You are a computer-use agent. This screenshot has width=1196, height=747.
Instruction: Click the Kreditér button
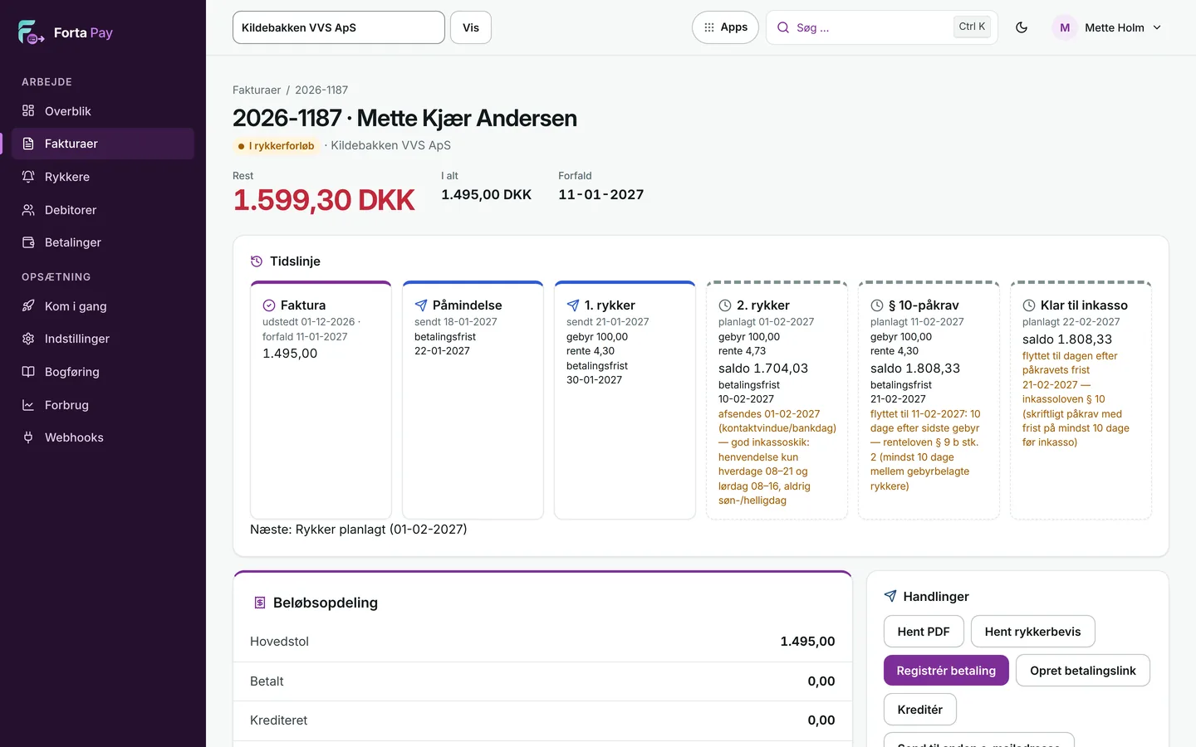(x=919, y=710)
